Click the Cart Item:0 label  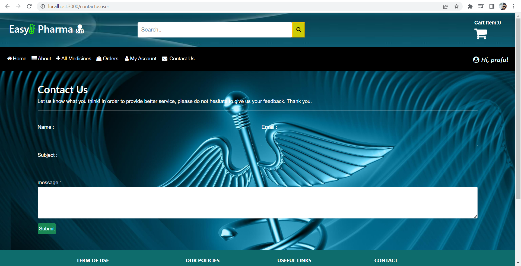coord(487,23)
